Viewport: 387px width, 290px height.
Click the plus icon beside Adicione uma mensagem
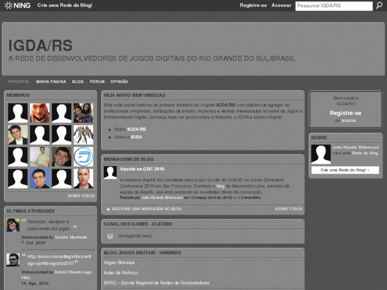tap(108, 209)
